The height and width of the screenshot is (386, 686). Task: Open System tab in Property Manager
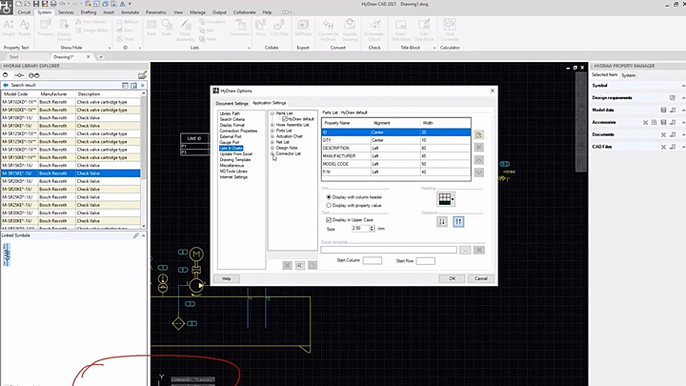tap(628, 75)
